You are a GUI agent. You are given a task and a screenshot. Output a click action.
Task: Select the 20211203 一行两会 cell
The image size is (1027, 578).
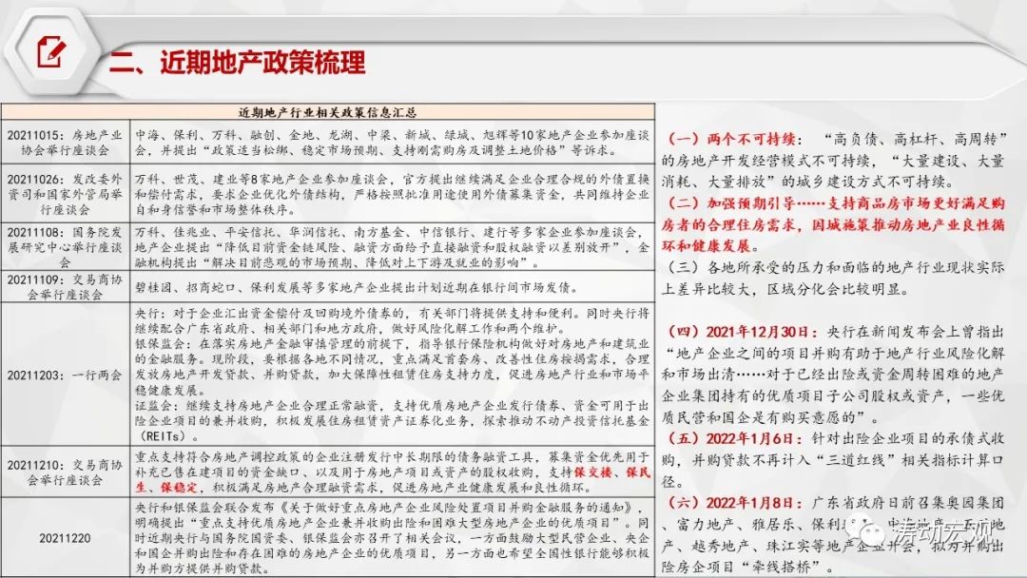pyautogui.click(x=67, y=376)
